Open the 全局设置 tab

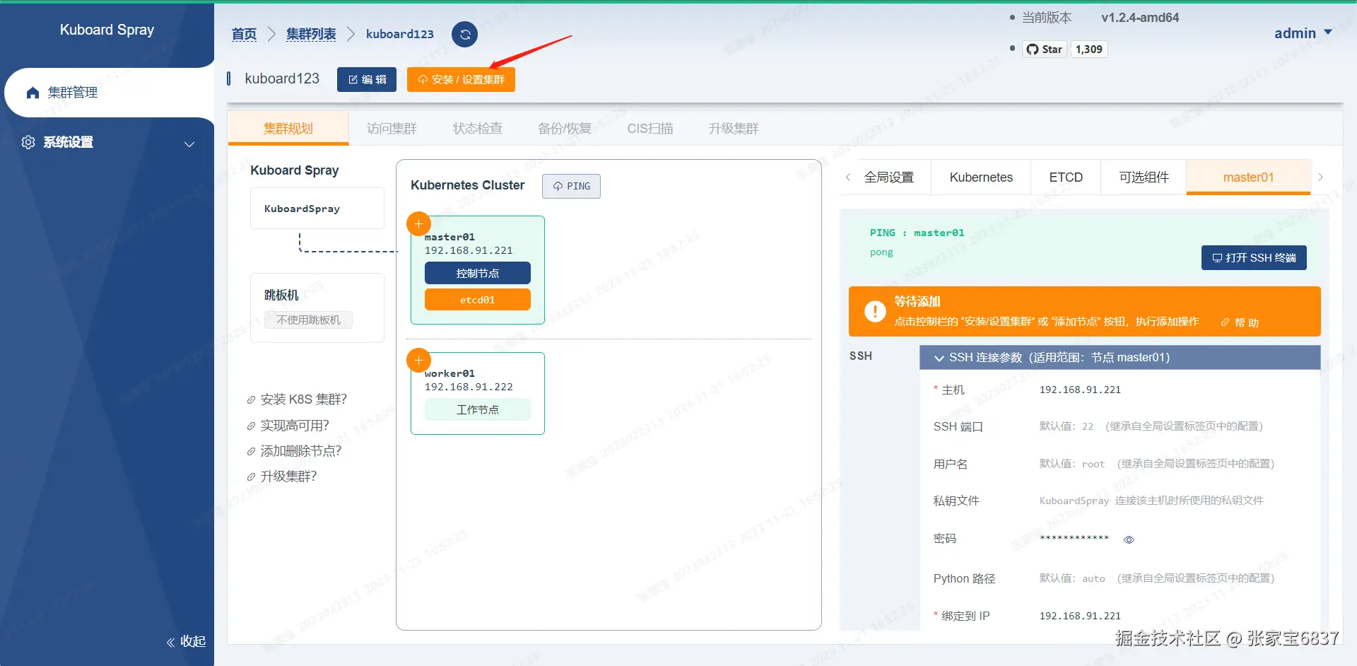[x=889, y=177]
